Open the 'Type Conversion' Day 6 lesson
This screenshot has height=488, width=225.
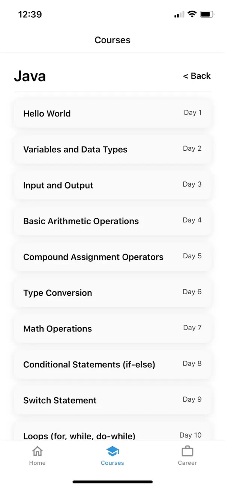click(112, 293)
